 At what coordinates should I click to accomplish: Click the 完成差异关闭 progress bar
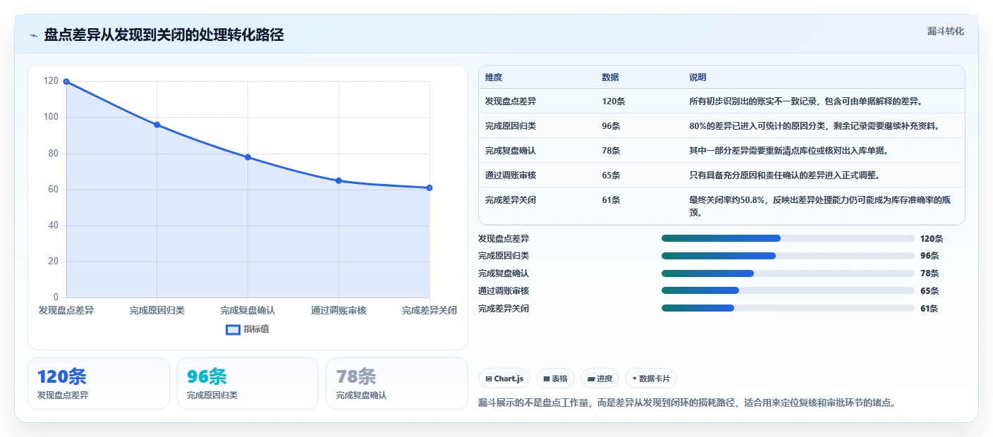pyautogui.click(x=788, y=308)
